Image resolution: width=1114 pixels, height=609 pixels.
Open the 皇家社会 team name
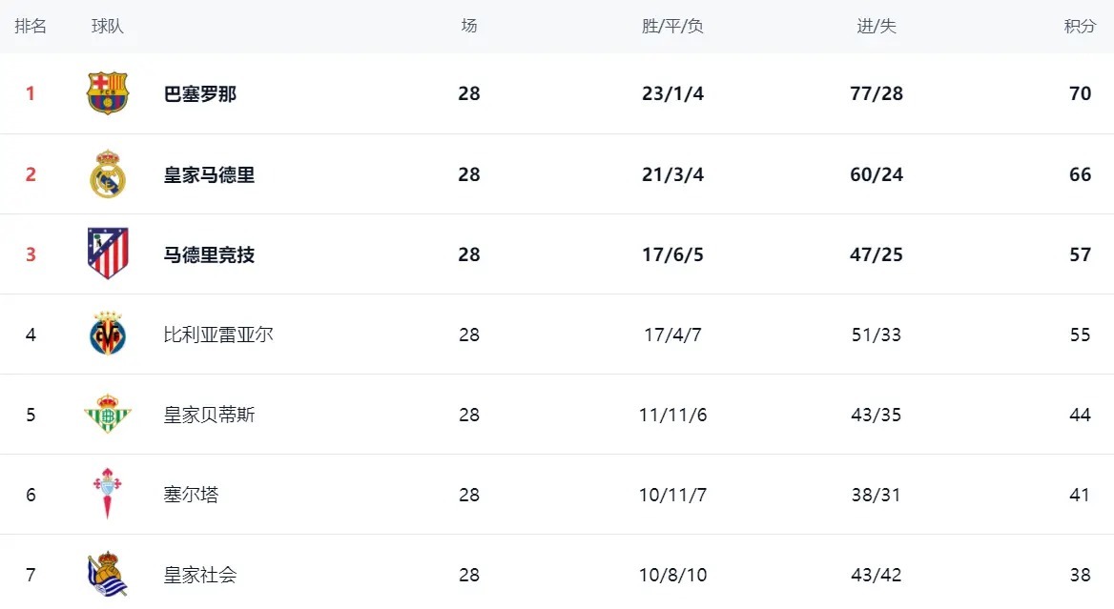[x=200, y=576]
